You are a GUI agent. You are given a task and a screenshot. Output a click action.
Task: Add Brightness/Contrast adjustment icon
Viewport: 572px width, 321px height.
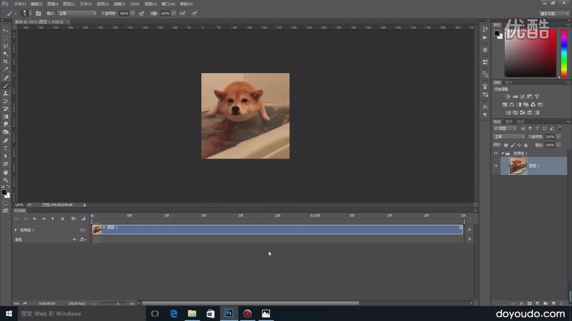[508, 96]
